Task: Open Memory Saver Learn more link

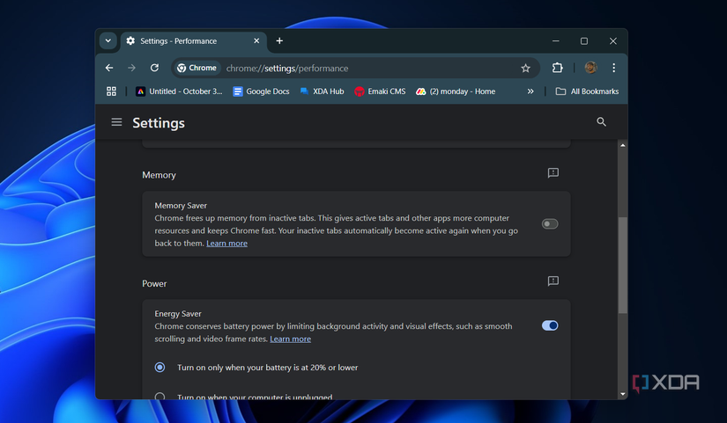Action: click(226, 244)
